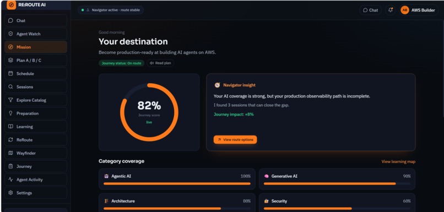Follow the View learning map link
Screen dimensions: 444x212
398,162
